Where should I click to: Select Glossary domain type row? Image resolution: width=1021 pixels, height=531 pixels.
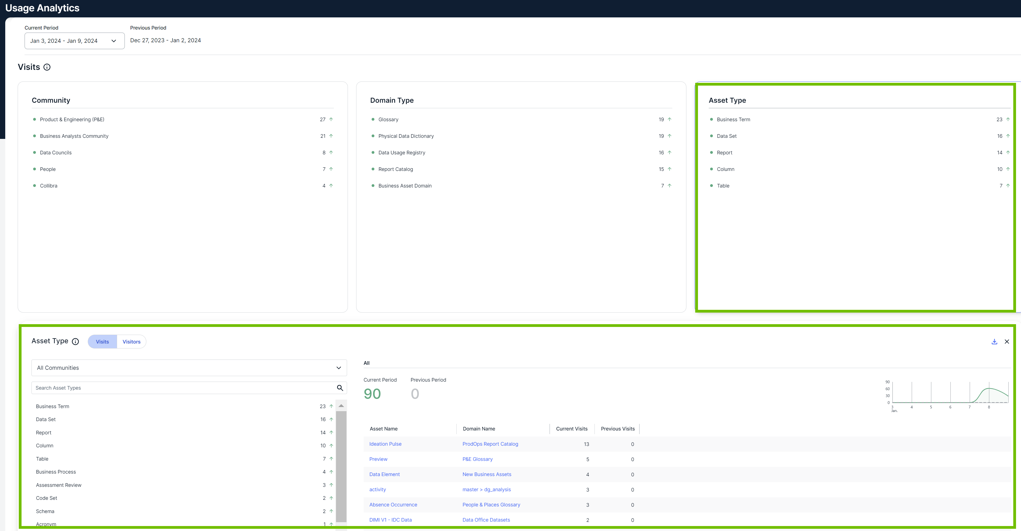pyautogui.click(x=521, y=119)
